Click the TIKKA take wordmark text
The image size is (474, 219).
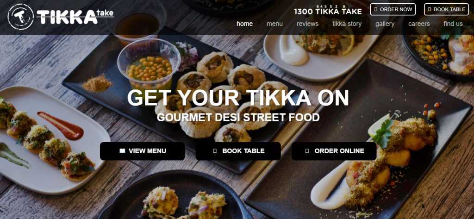click(x=75, y=16)
